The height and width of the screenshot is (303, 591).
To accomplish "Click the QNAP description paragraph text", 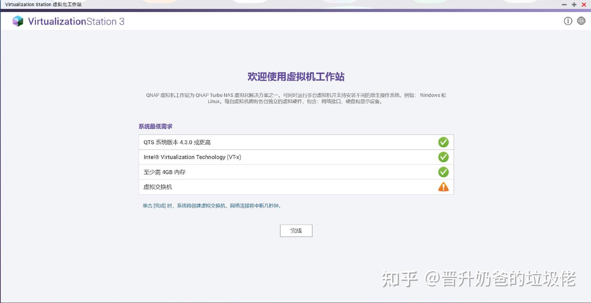I will coord(295,98).
